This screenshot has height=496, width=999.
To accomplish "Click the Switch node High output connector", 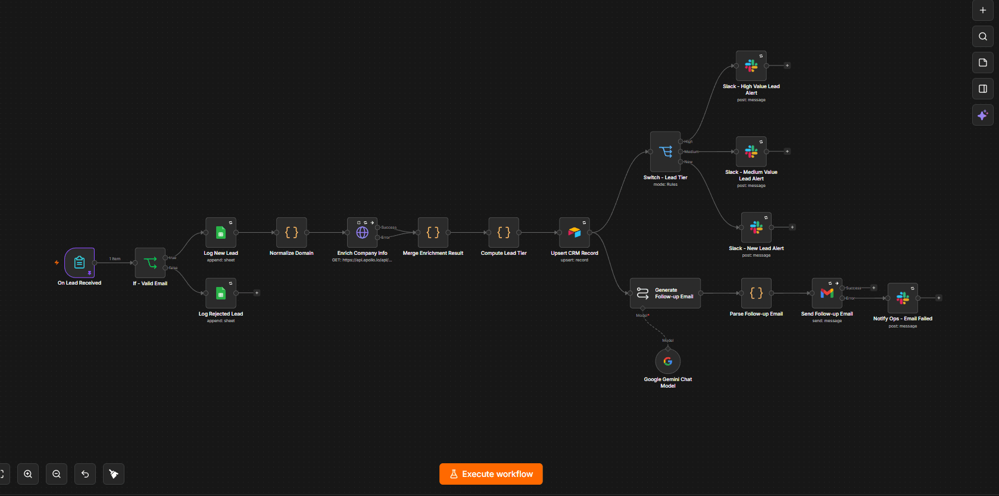I will click(x=681, y=142).
